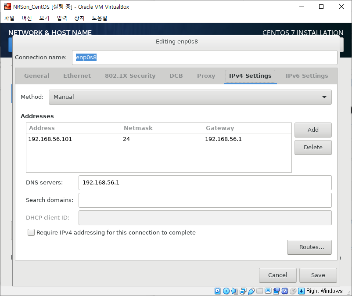Viewport: 352px width, 296px height.
Task: Select netmask cell 24
Action: click(126, 139)
